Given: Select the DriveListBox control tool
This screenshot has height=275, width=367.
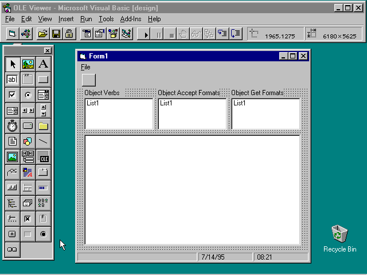Looking at the screenshot, I should click(x=28, y=126).
